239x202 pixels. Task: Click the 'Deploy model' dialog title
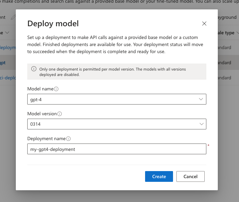(x=53, y=24)
